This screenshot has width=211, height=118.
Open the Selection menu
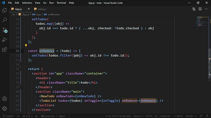click(x=27, y=3)
